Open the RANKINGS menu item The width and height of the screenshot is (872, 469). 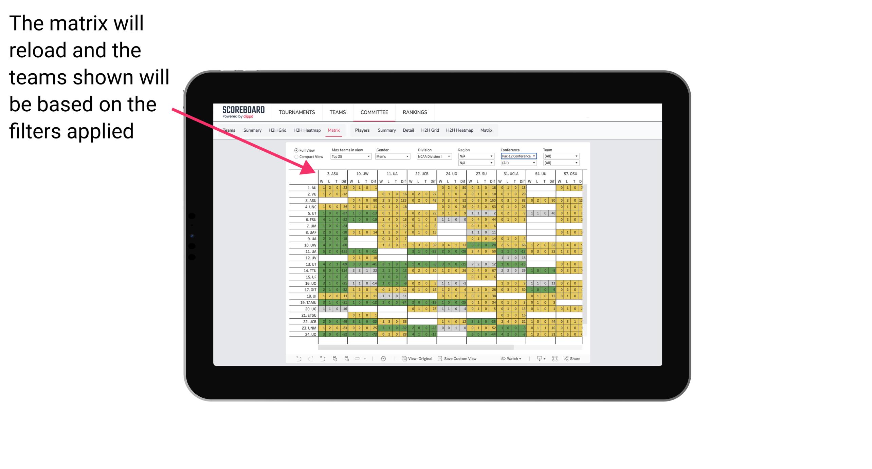click(x=414, y=111)
